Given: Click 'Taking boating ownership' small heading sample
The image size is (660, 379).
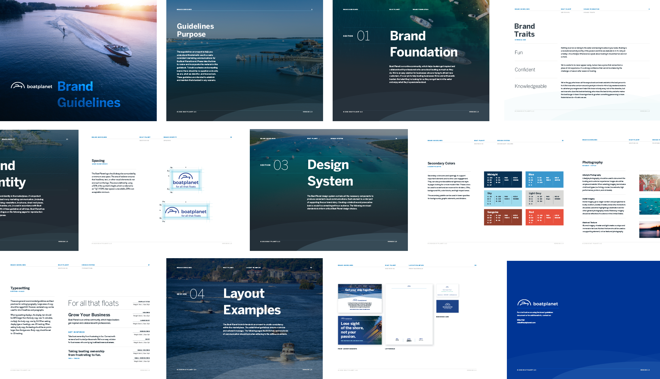Looking at the screenshot, I should [x=86, y=353].
